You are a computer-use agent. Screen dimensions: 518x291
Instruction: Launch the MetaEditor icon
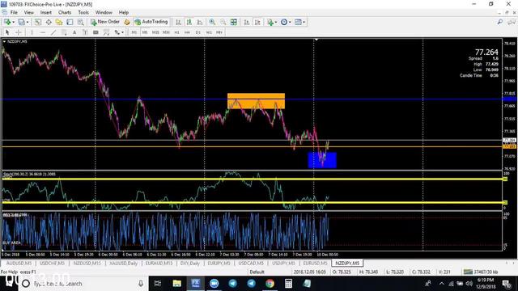point(127,22)
